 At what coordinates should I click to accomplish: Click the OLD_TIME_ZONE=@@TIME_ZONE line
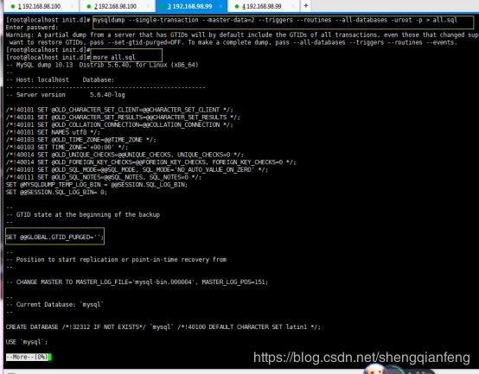[81, 140]
